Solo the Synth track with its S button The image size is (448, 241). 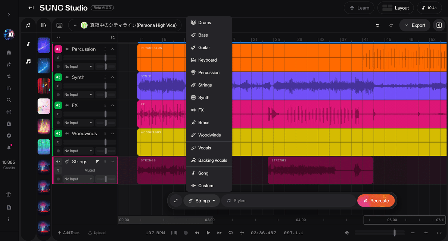click(58, 87)
